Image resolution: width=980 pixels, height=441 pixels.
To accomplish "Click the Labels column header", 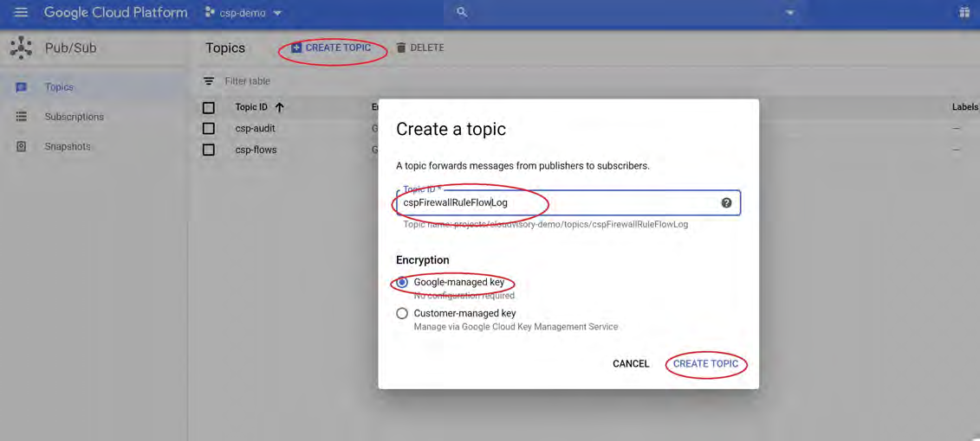I will pos(965,107).
